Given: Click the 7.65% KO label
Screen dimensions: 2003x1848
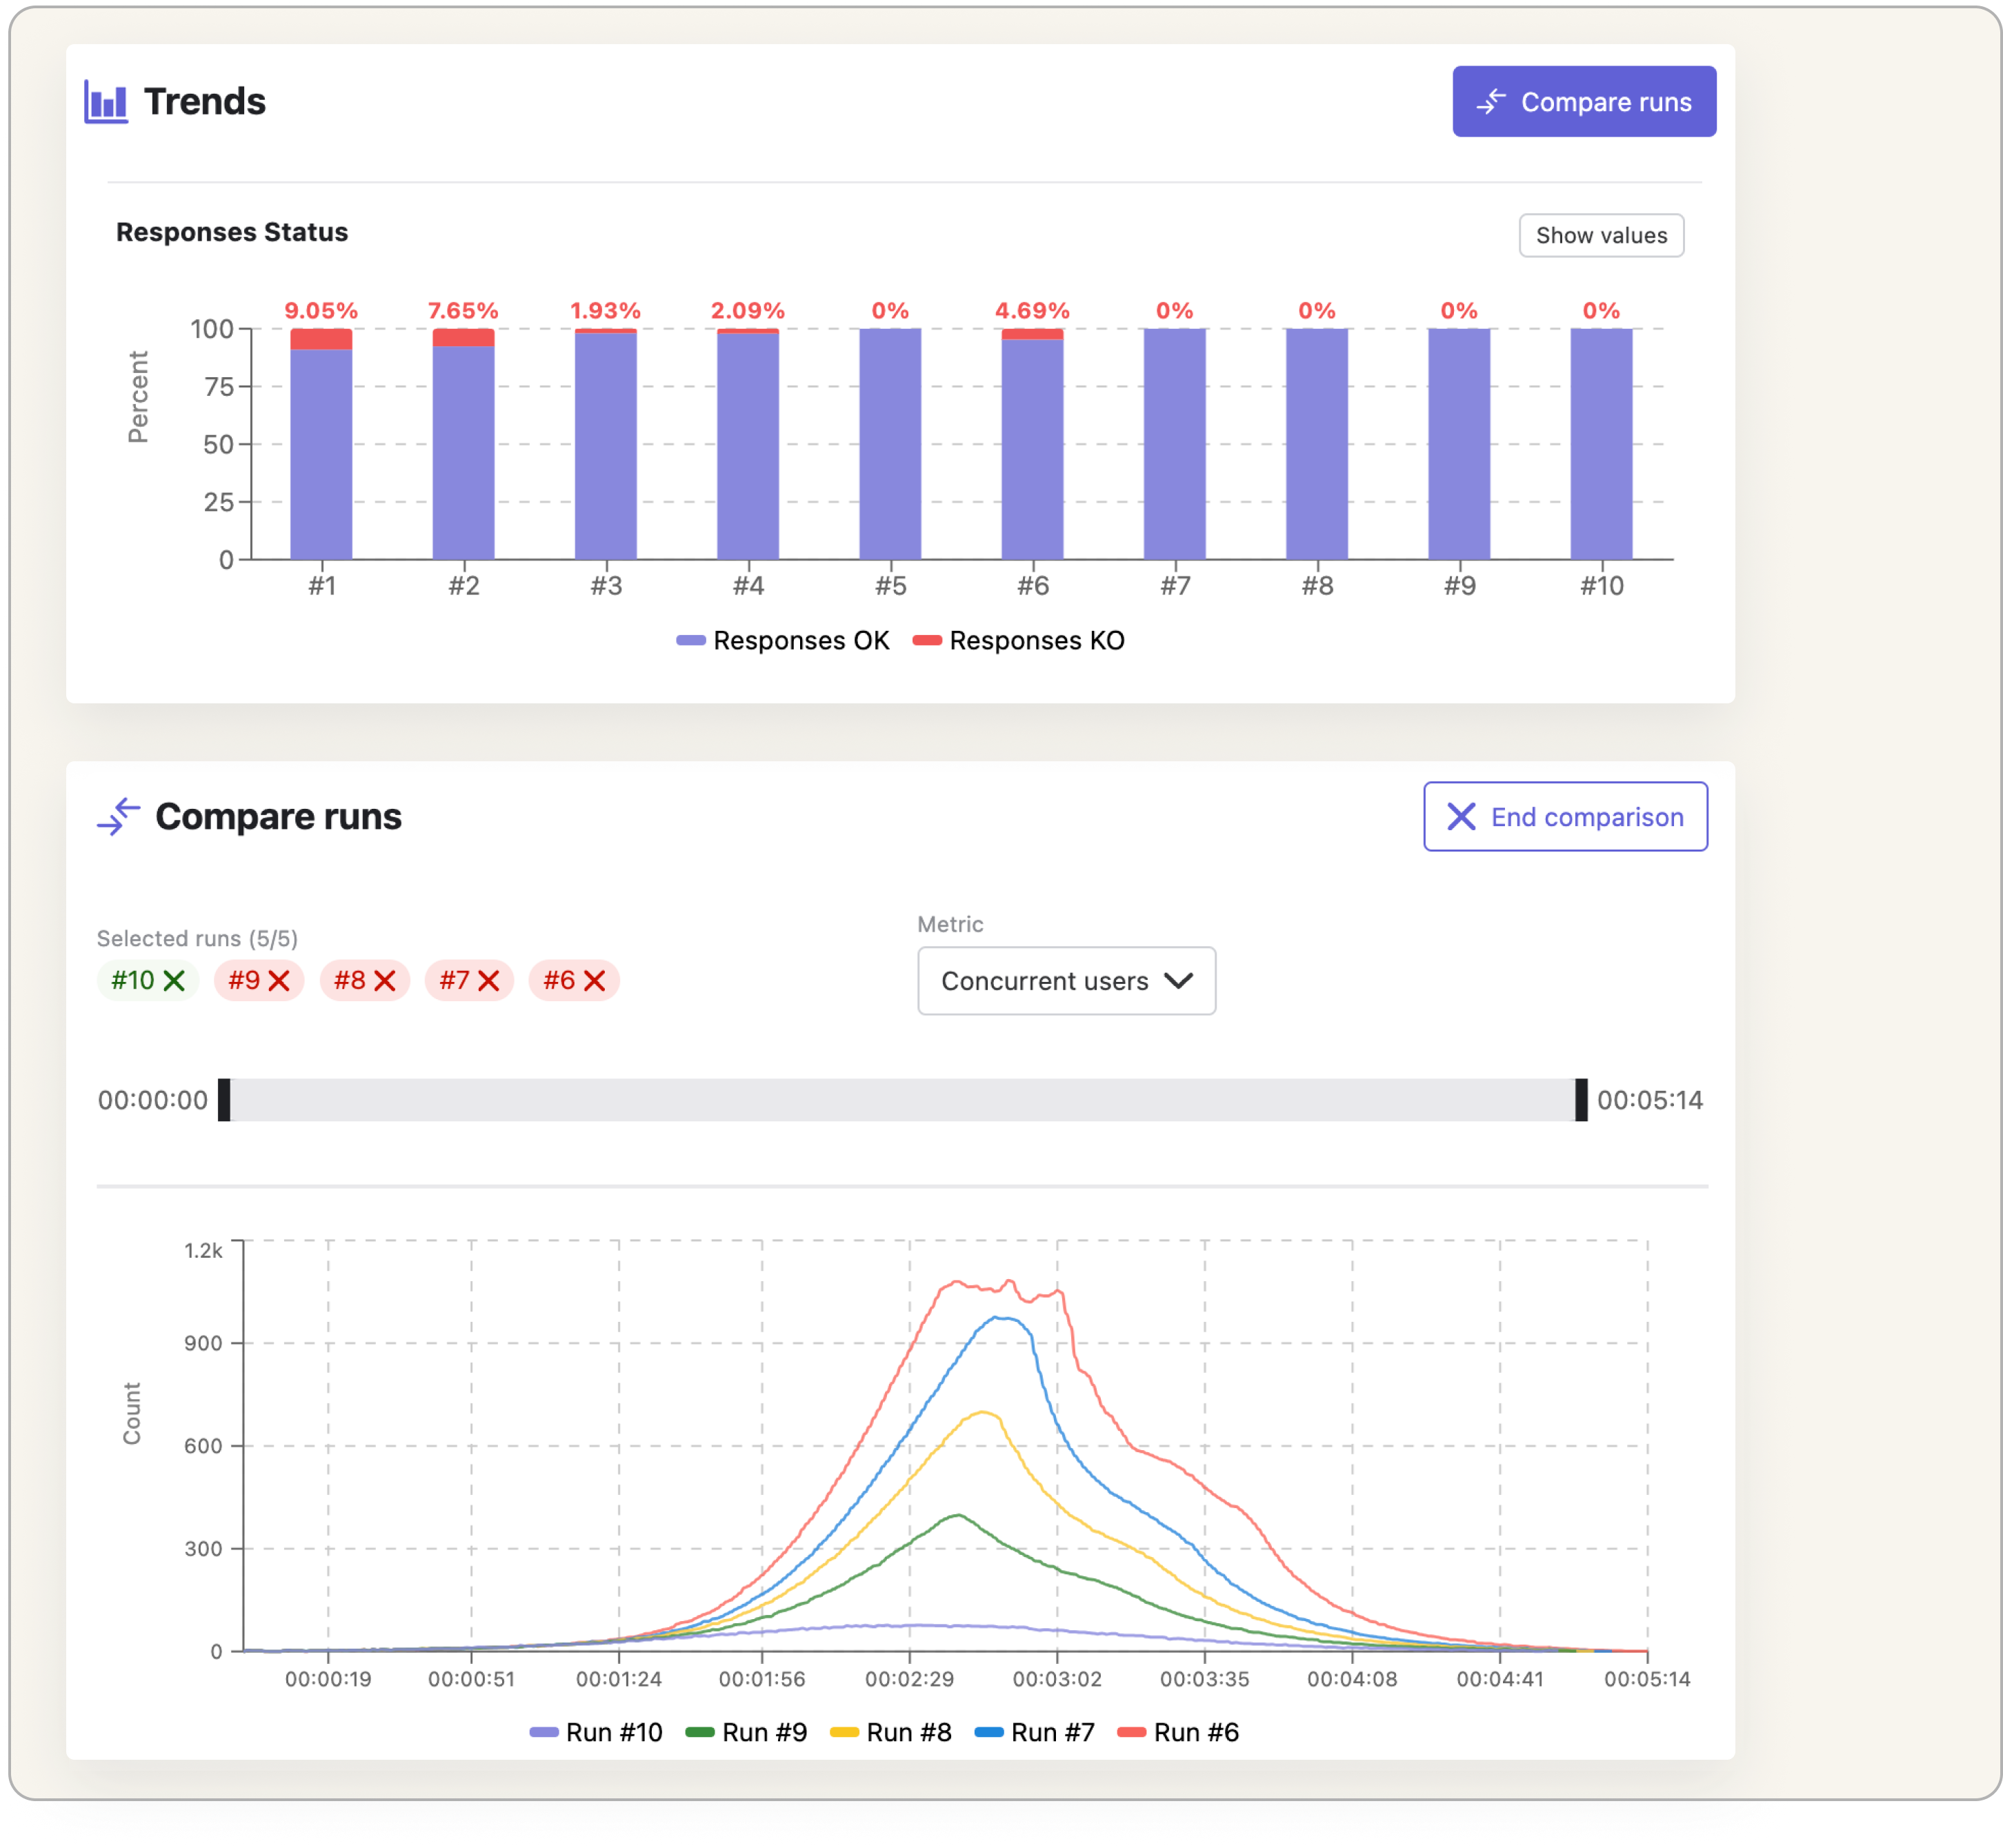Looking at the screenshot, I should click(x=463, y=310).
